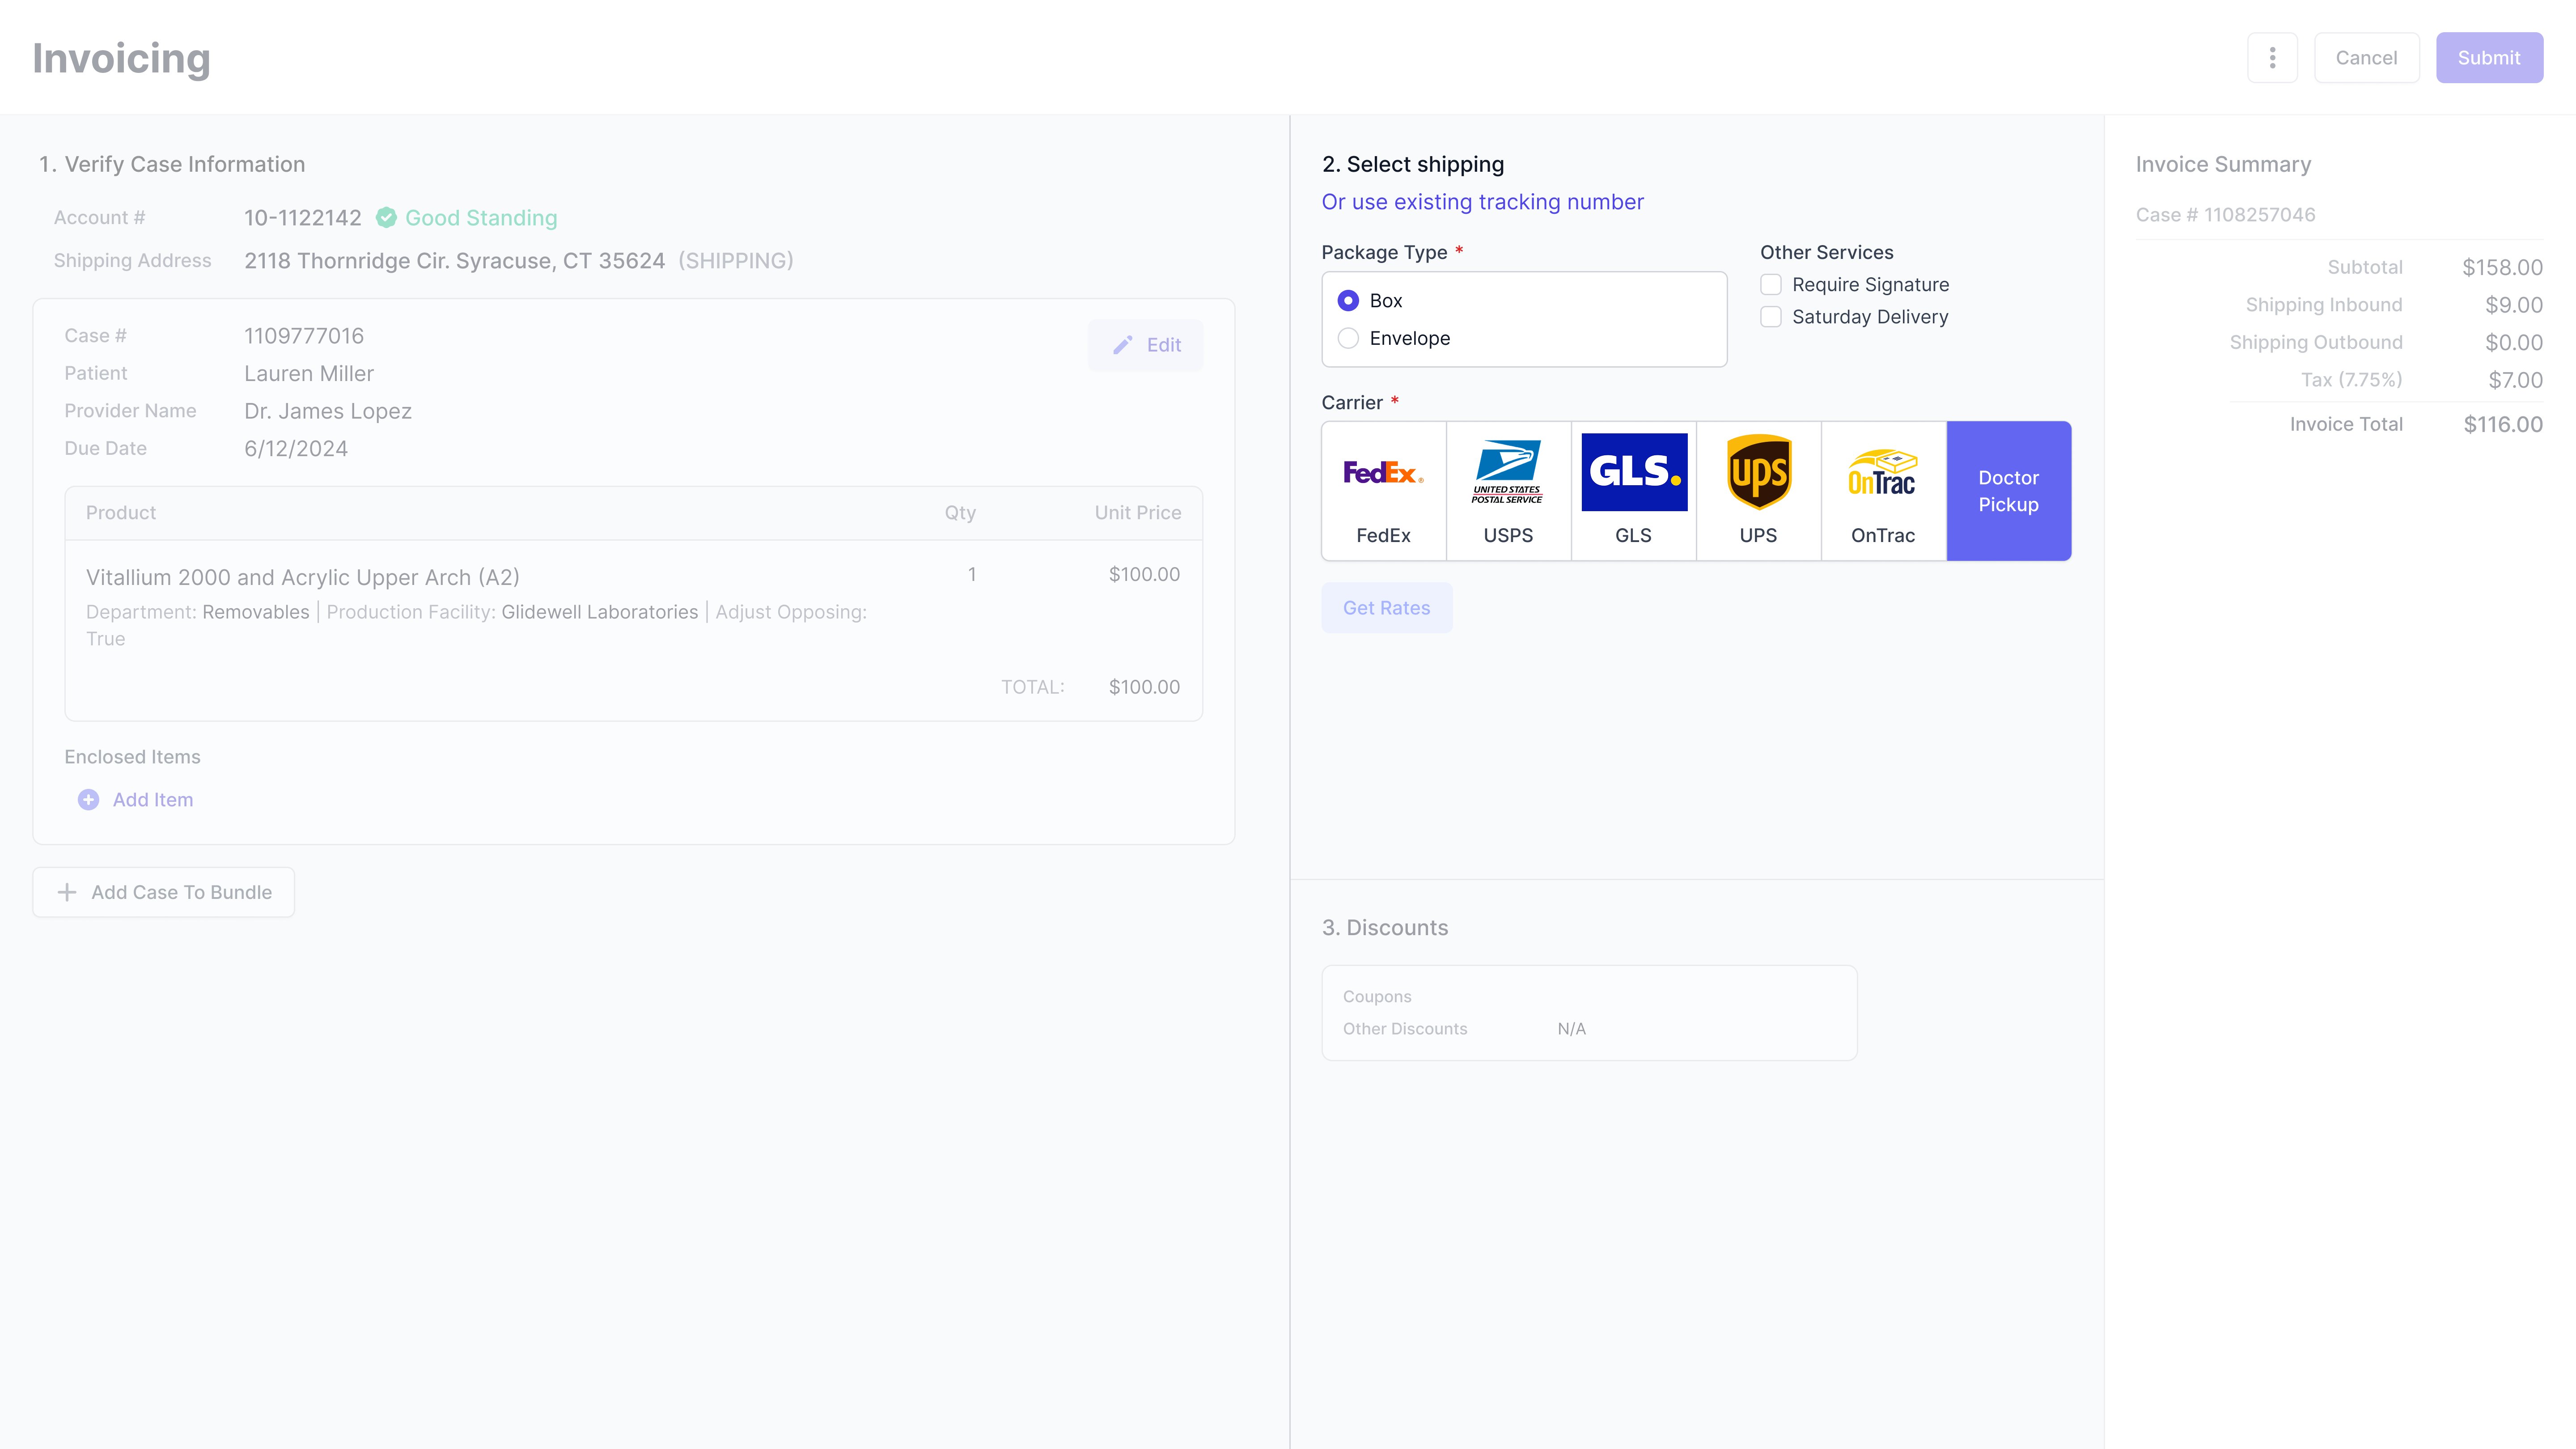The height and width of the screenshot is (1449, 2576).
Task: Click the Other Services heading
Action: [1826, 253]
